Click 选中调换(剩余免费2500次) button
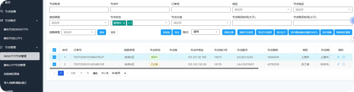Viewport: 354px width, 92px height. coord(304,32)
